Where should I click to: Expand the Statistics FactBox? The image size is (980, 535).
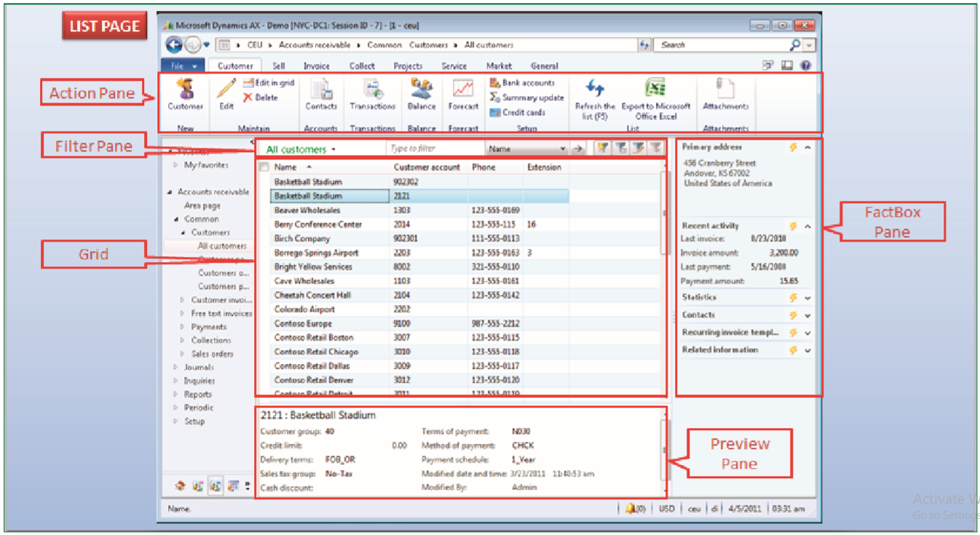807,298
